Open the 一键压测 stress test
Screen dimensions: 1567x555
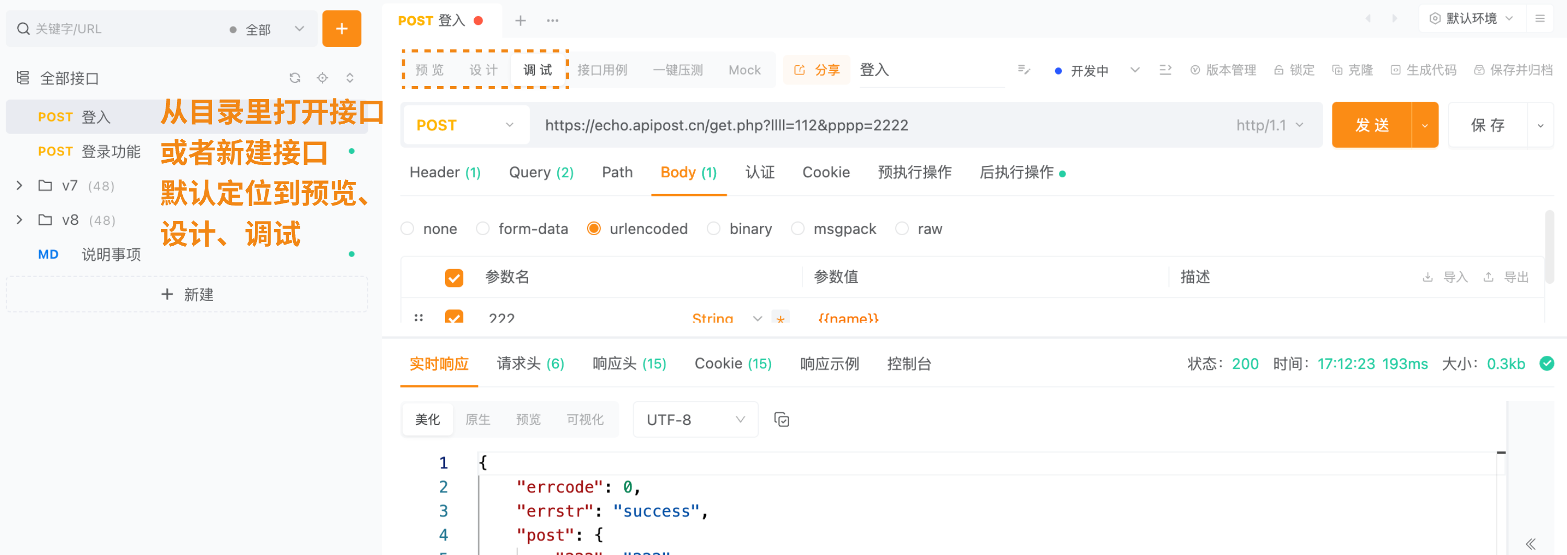point(677,70)
